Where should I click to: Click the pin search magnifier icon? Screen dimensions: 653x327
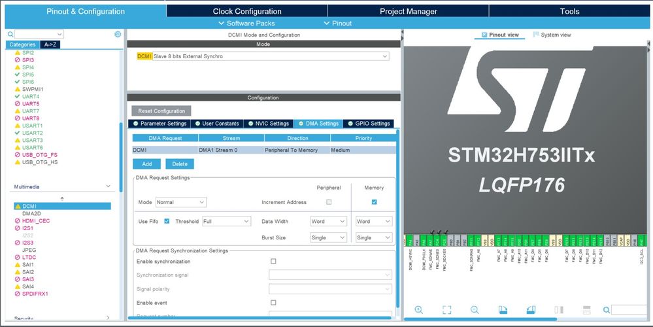coord(607,309)
